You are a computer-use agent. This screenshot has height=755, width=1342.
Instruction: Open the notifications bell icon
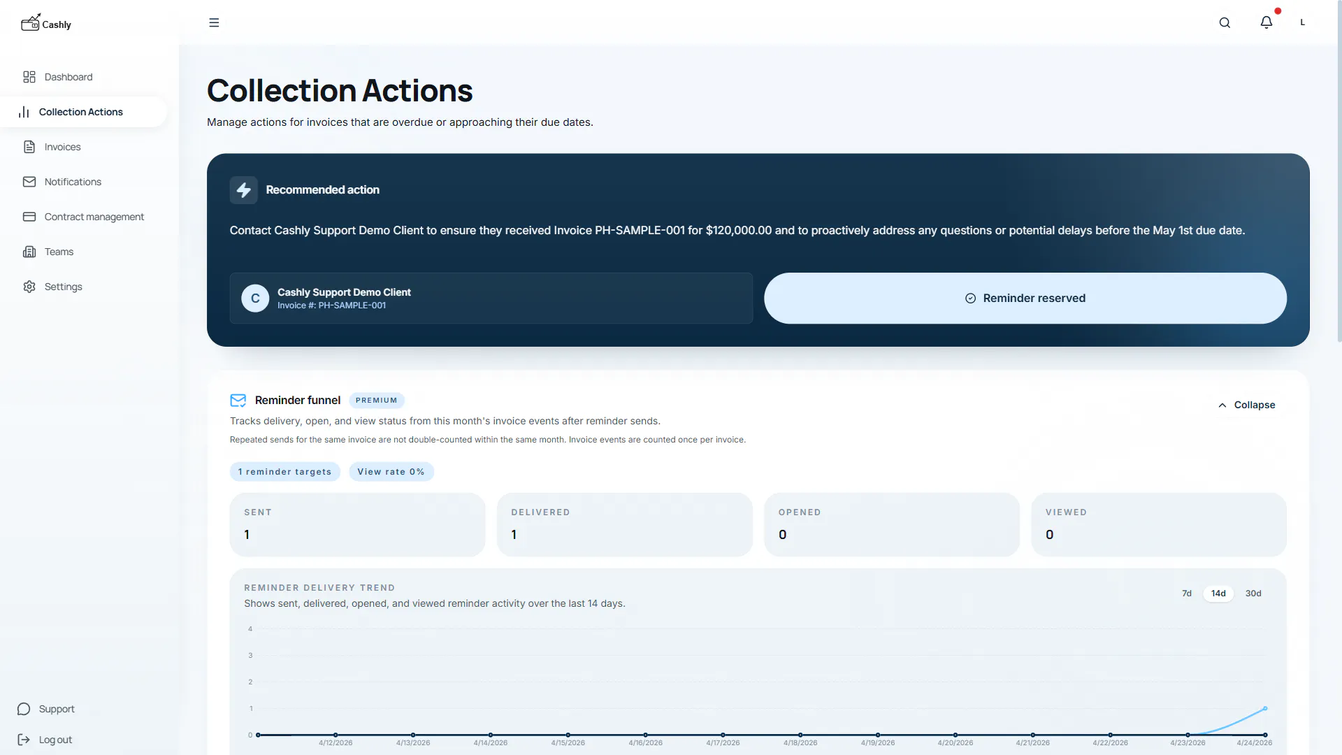point(1267,22)
